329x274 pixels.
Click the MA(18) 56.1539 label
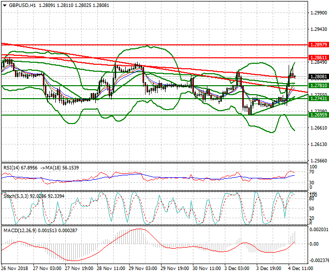click(x=61, y=168)
